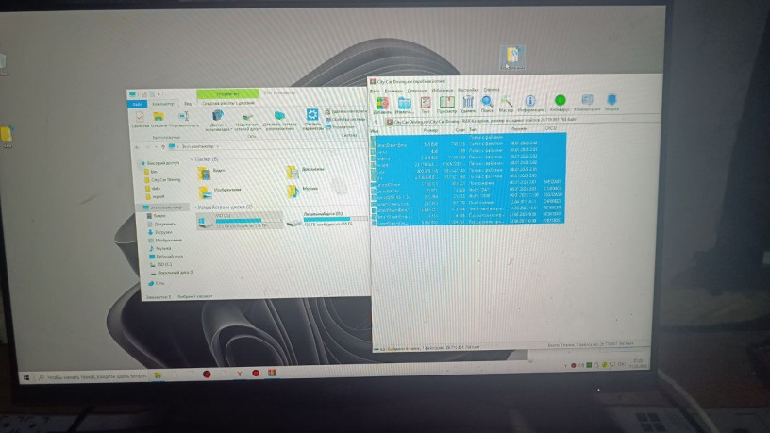
Task: Click the Извлечь (Extract) icon in WinRAR
Action: [404, 105]
